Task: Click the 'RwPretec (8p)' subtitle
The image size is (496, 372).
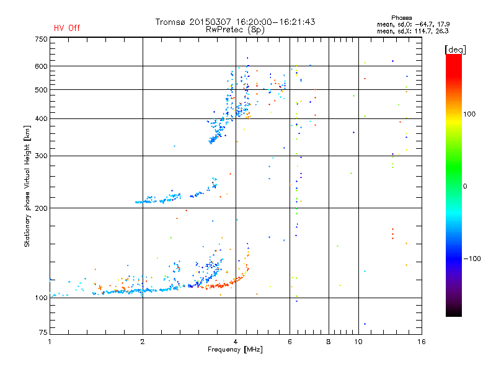Action: coord(235,30)
